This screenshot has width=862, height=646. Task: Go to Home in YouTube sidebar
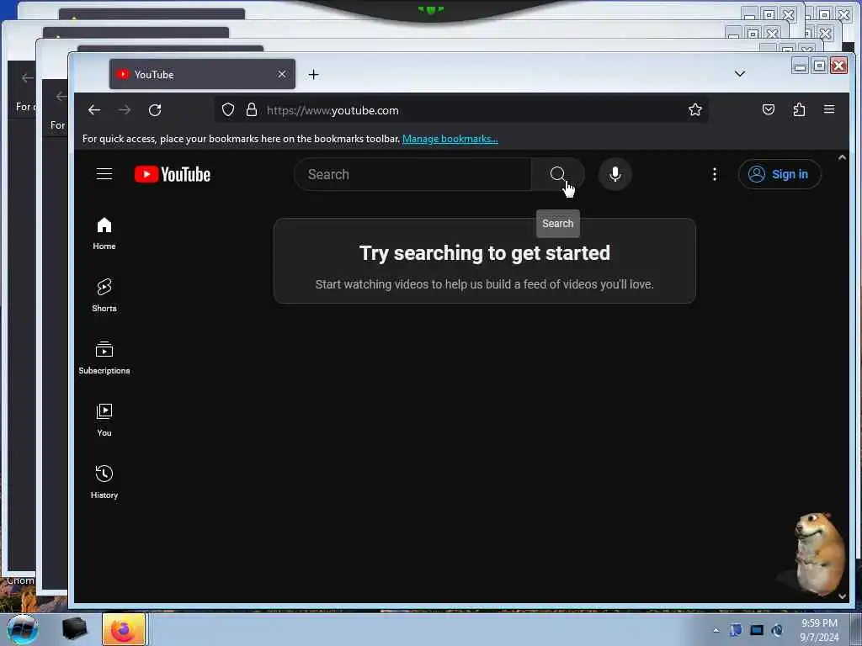(104, 234)
